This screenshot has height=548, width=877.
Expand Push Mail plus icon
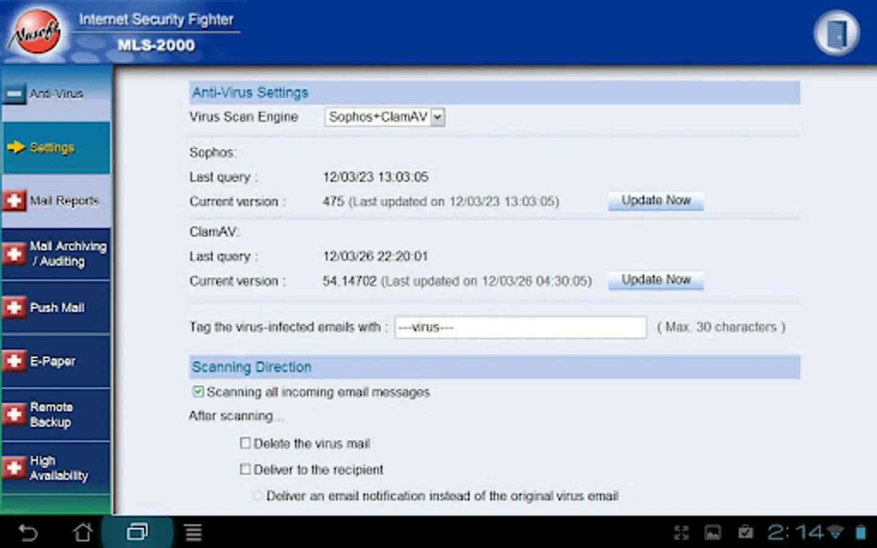pos(14,307)
